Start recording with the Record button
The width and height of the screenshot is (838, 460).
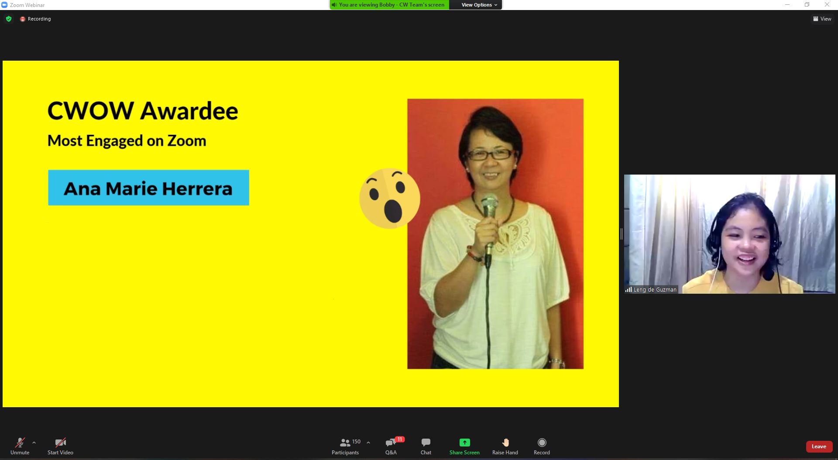(x=542, y=446)
